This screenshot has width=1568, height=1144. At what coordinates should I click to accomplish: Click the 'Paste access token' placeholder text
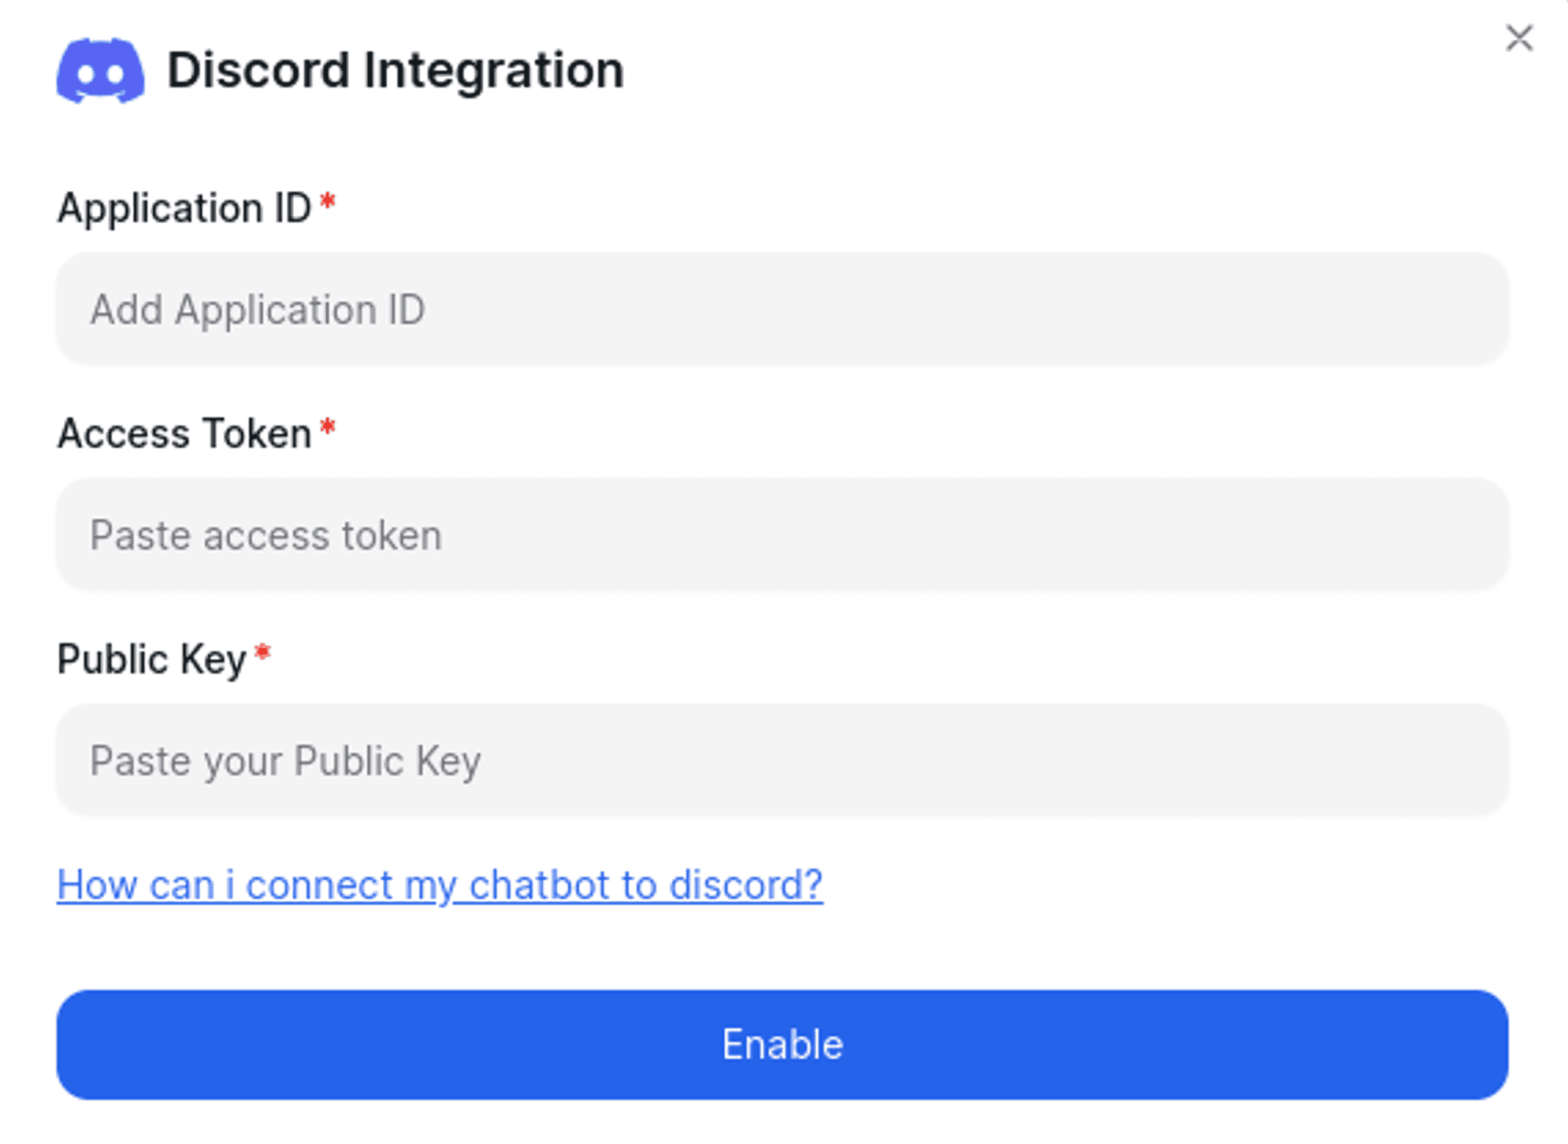[x=266, y=535]
